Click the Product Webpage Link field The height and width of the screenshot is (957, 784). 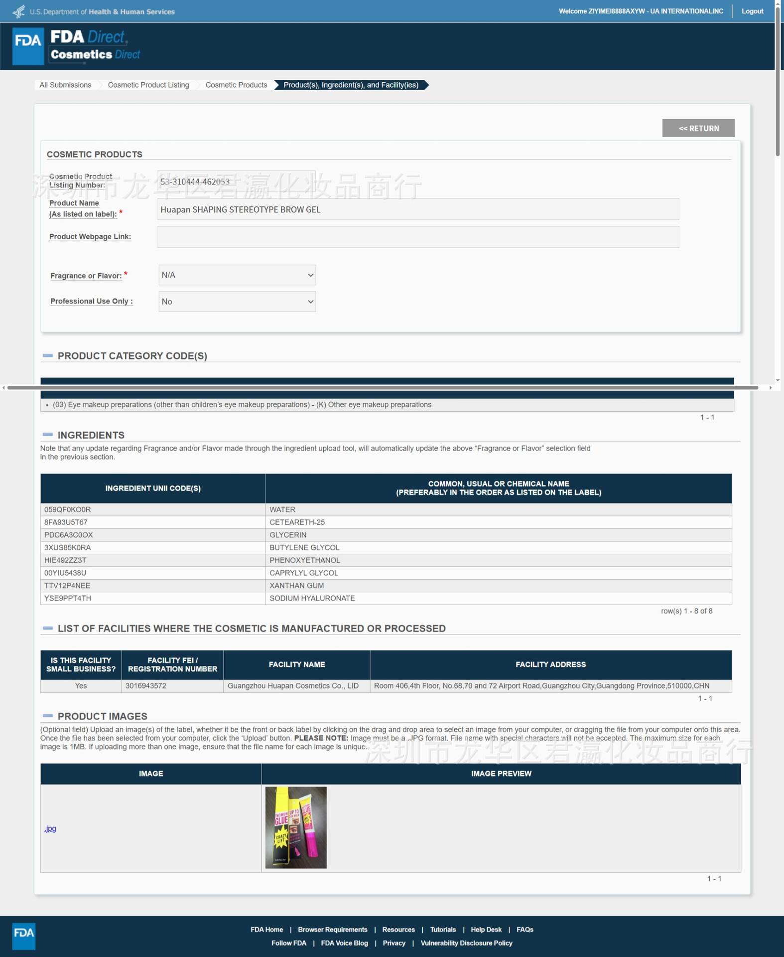[418, 237]
